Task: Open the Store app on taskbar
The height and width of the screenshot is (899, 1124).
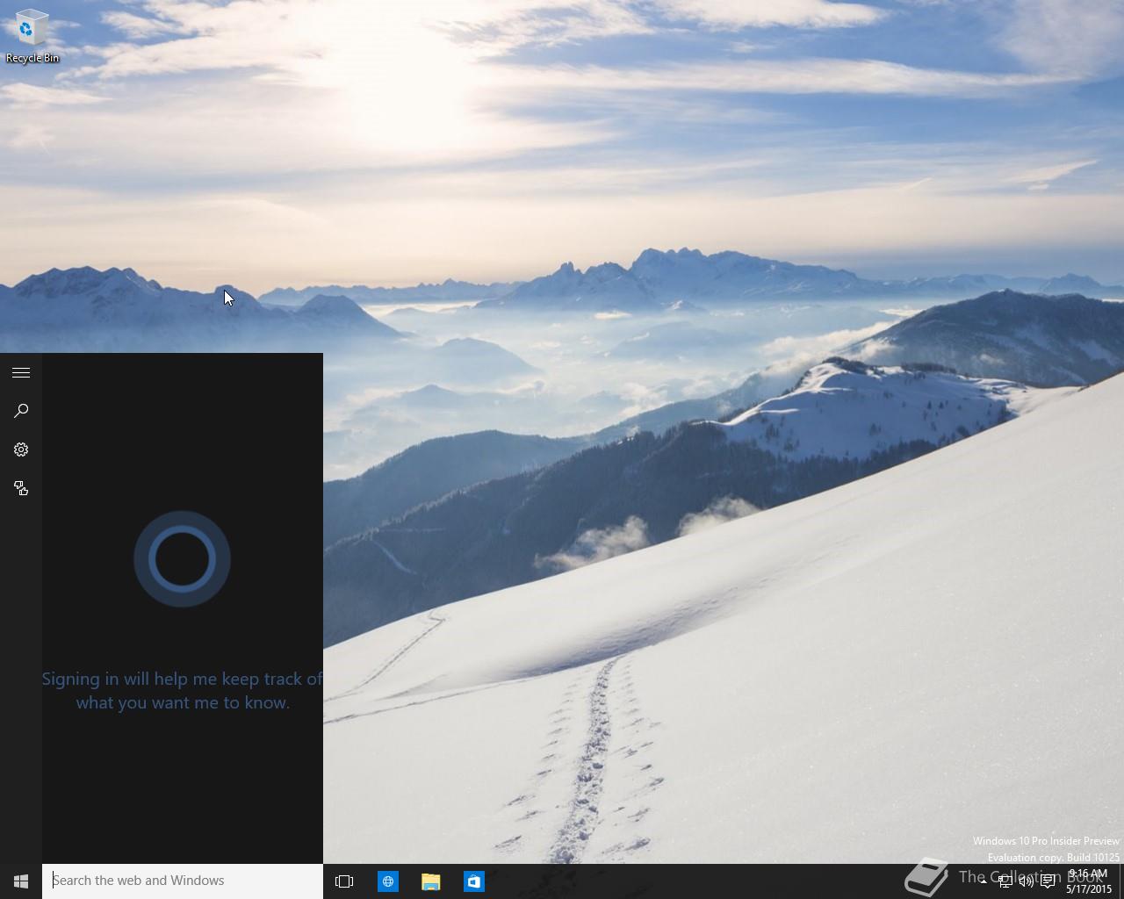Action: (x=473, y=881)
